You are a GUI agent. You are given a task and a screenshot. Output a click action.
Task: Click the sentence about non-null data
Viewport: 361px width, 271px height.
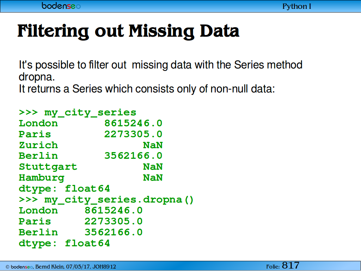[x=147, y=89]
